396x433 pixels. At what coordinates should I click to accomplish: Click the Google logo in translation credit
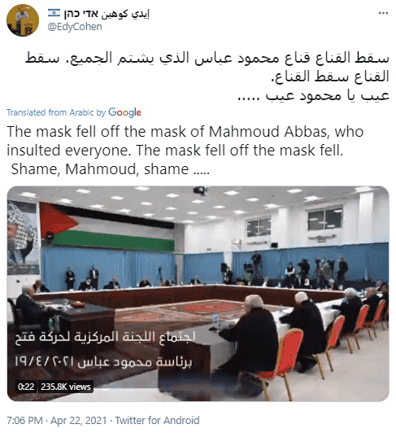pyautogui.click(x=124, y=112)
